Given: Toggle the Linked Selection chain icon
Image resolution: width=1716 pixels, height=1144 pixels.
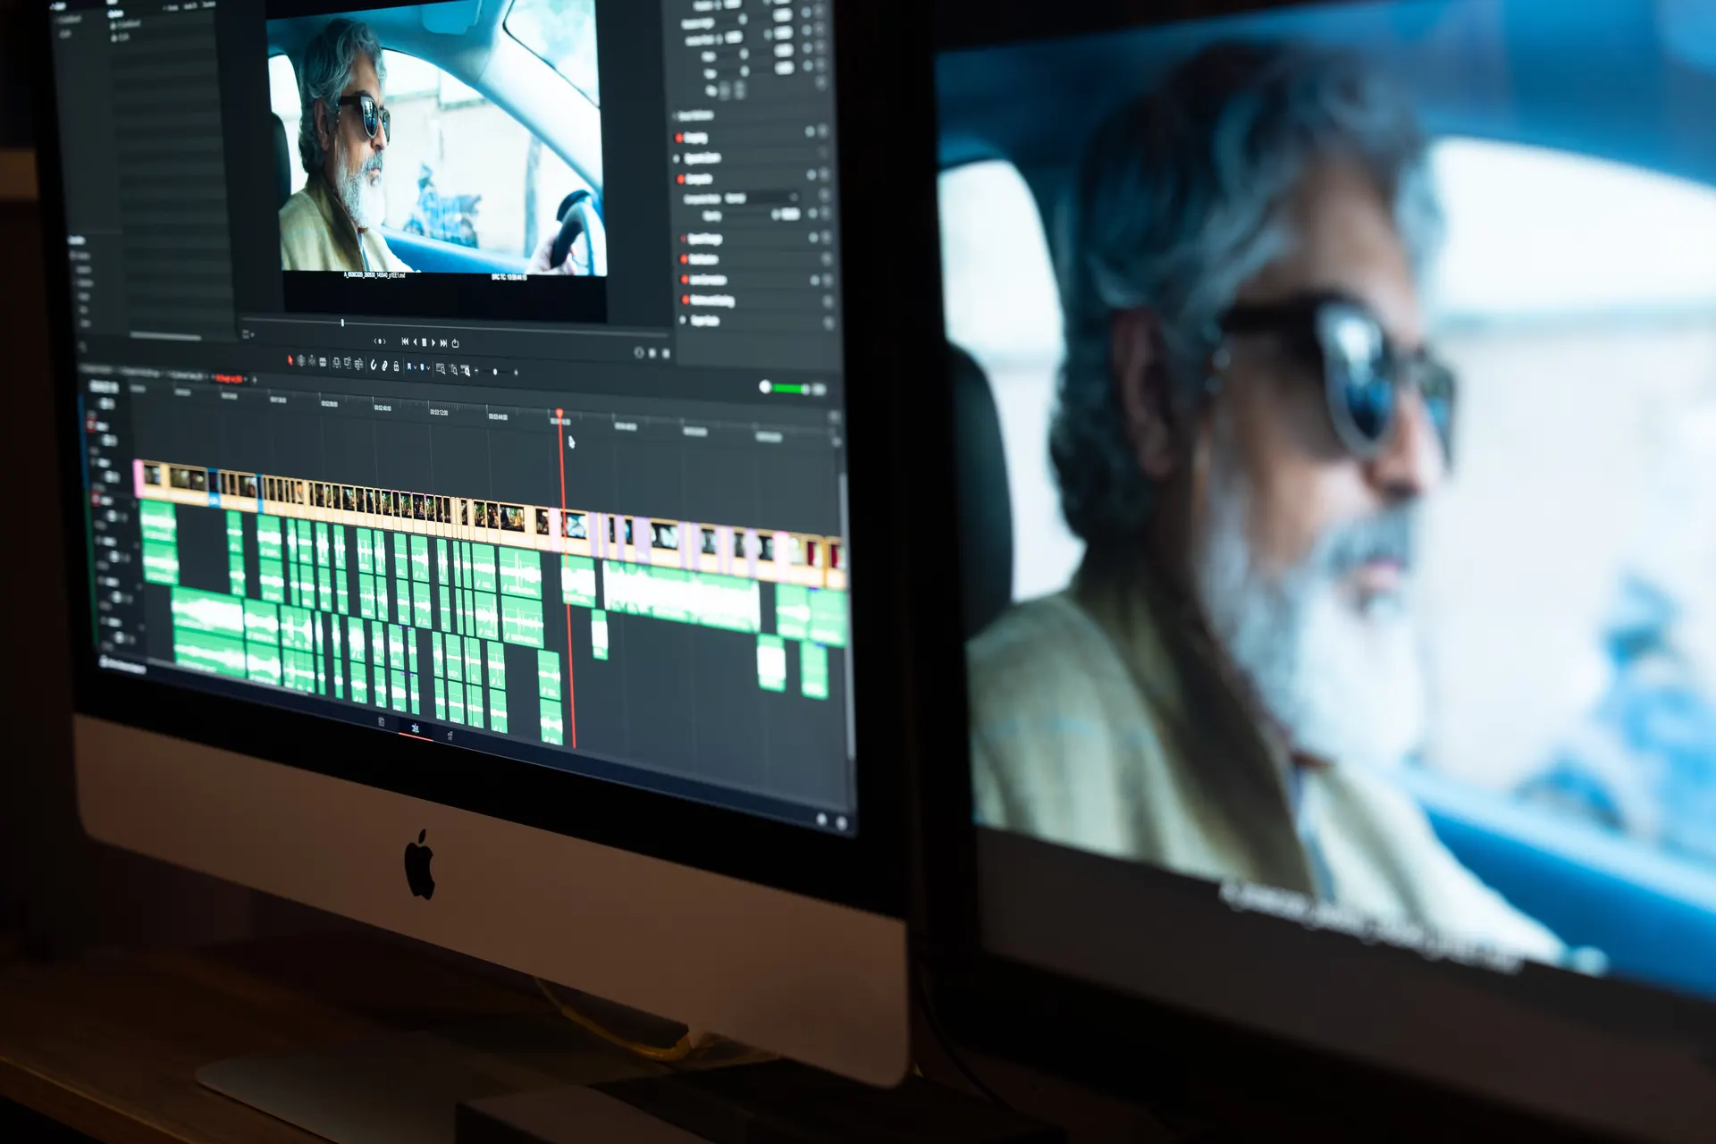Looking at the screenshot, I should (384, 365).
